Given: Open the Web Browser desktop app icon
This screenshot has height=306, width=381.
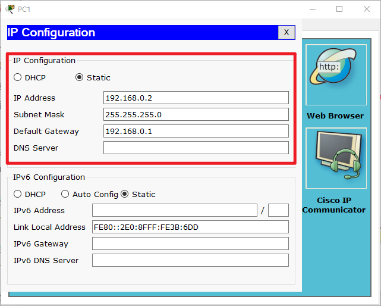Looking at the screenshot, I should point(336,75).
